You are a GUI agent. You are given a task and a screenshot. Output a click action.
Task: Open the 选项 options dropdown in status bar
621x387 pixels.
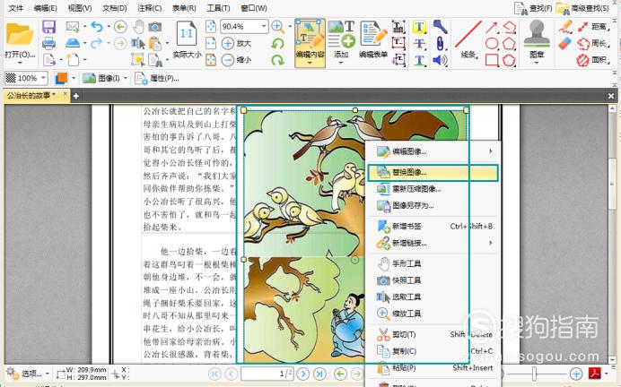(28, 374)
